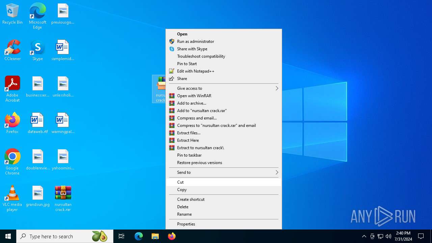Launch Firefox from the taskbar

[x=172, y=236]
